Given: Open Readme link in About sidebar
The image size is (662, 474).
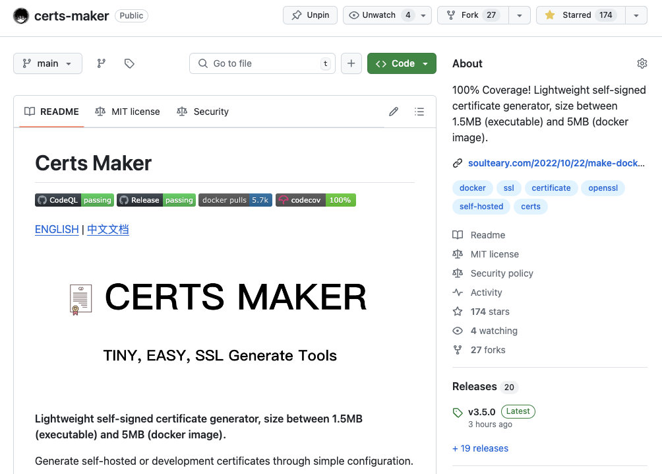Looking at the screenshot, I should point(479,235).
